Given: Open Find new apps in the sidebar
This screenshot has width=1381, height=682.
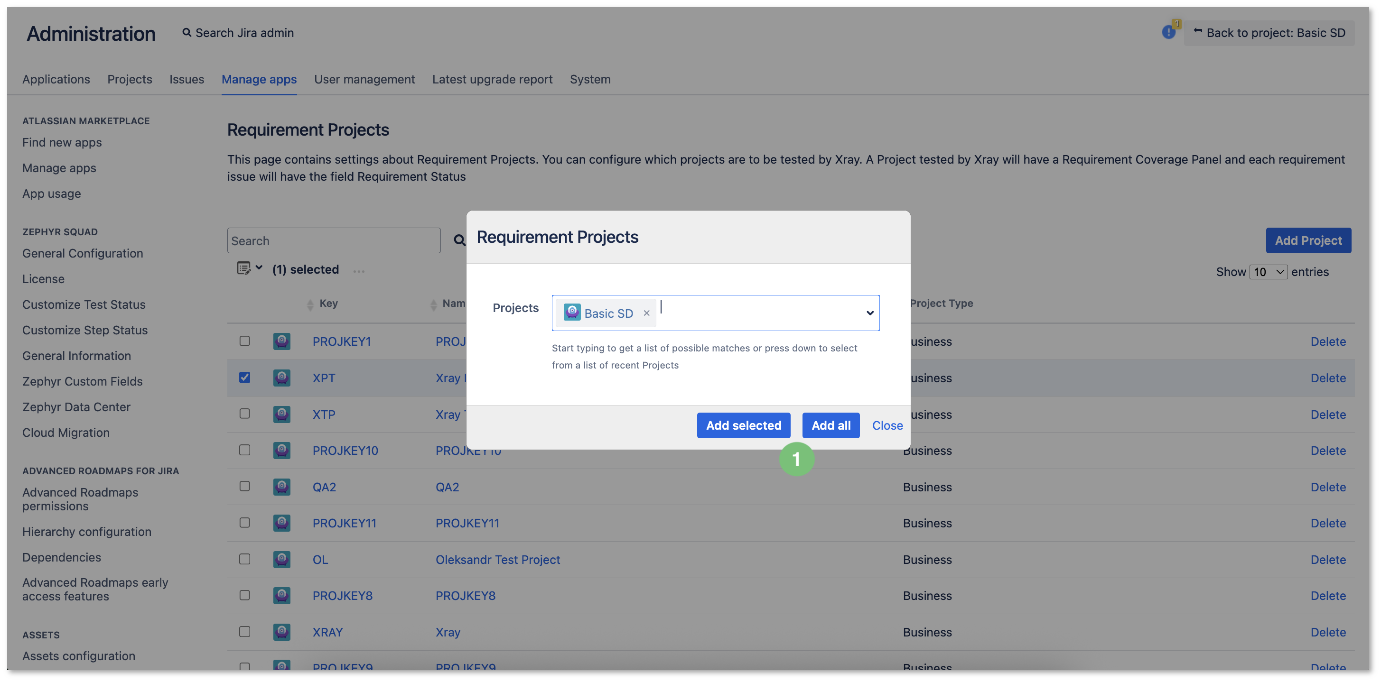Looking at the screenshot, I should tap(62, 142).
